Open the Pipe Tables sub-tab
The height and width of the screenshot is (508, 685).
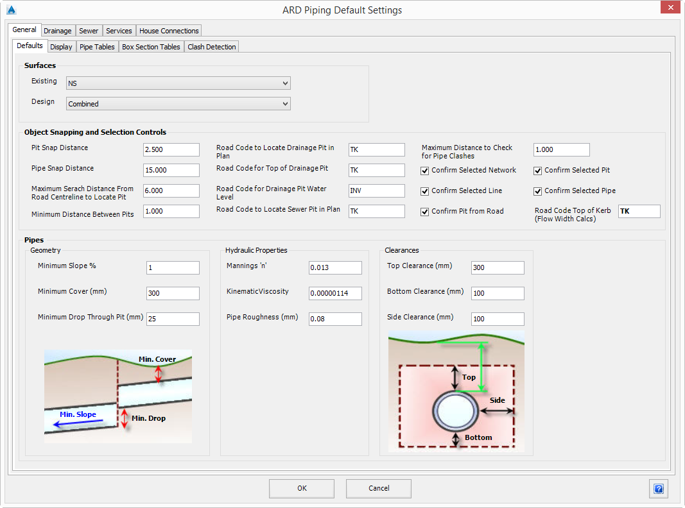point(97,47)
